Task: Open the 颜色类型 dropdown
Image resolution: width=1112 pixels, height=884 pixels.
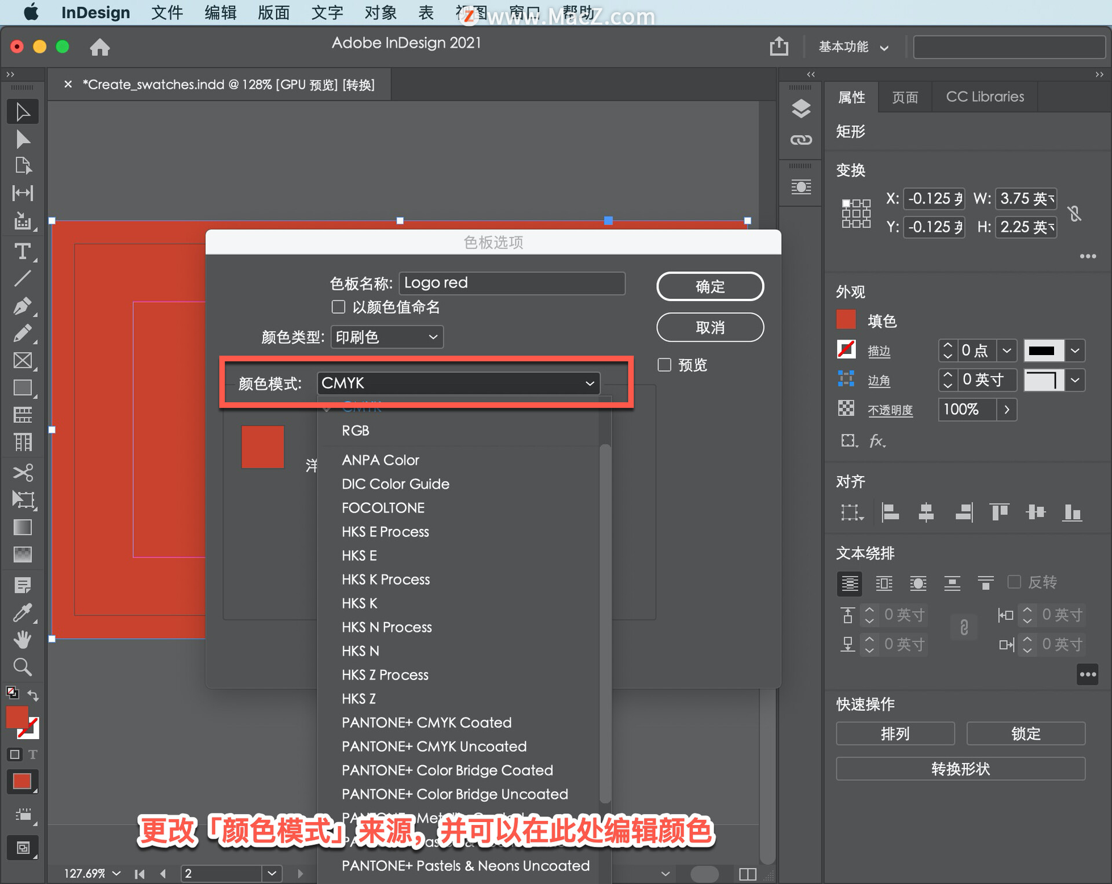Action: (386, 337)
